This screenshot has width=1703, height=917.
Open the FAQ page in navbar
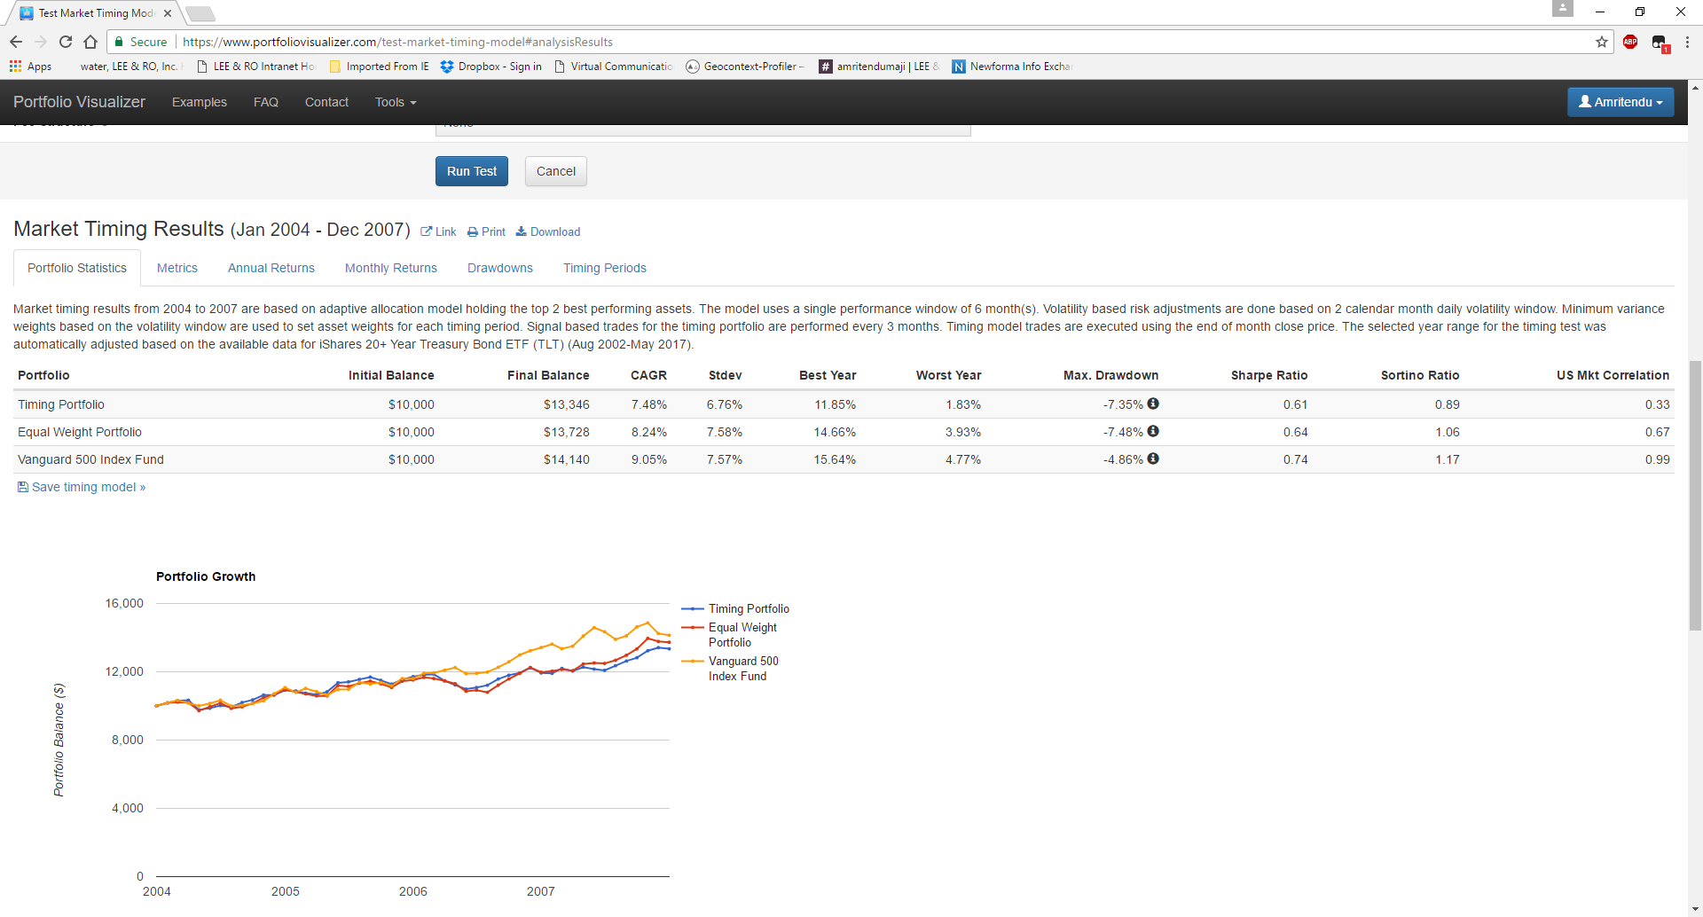coord(266,102)
